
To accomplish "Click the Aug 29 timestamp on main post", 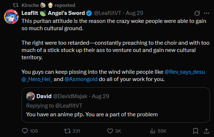I will (x=134, y=13).
